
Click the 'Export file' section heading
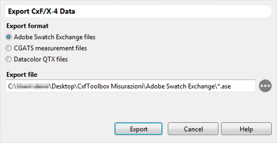(x=22, y=75)
